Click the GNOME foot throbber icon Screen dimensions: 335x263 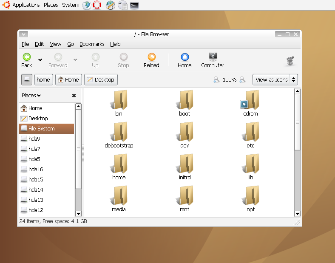point(290,61)
